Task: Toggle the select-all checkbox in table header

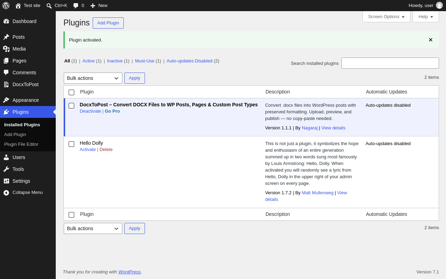Action: click(71, 92)
